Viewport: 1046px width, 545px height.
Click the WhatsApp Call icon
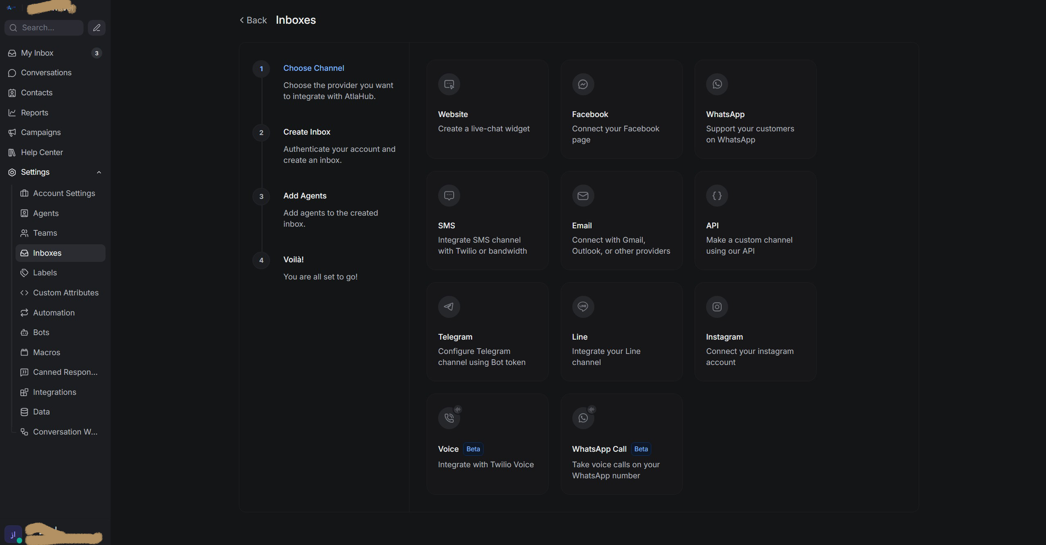pos(583,418)
